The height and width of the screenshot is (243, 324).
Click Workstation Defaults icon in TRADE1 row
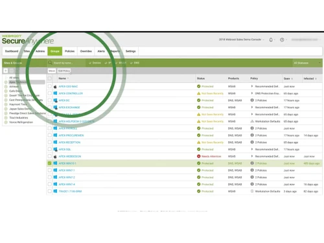(252, 191)
